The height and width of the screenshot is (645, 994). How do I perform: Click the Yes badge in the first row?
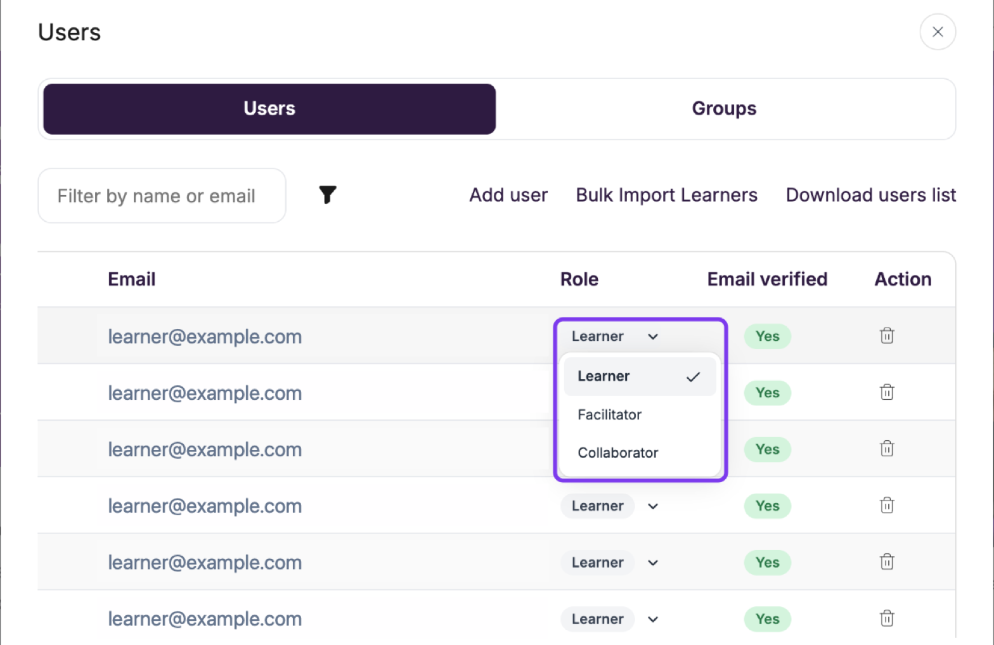[x=767, y=336]
